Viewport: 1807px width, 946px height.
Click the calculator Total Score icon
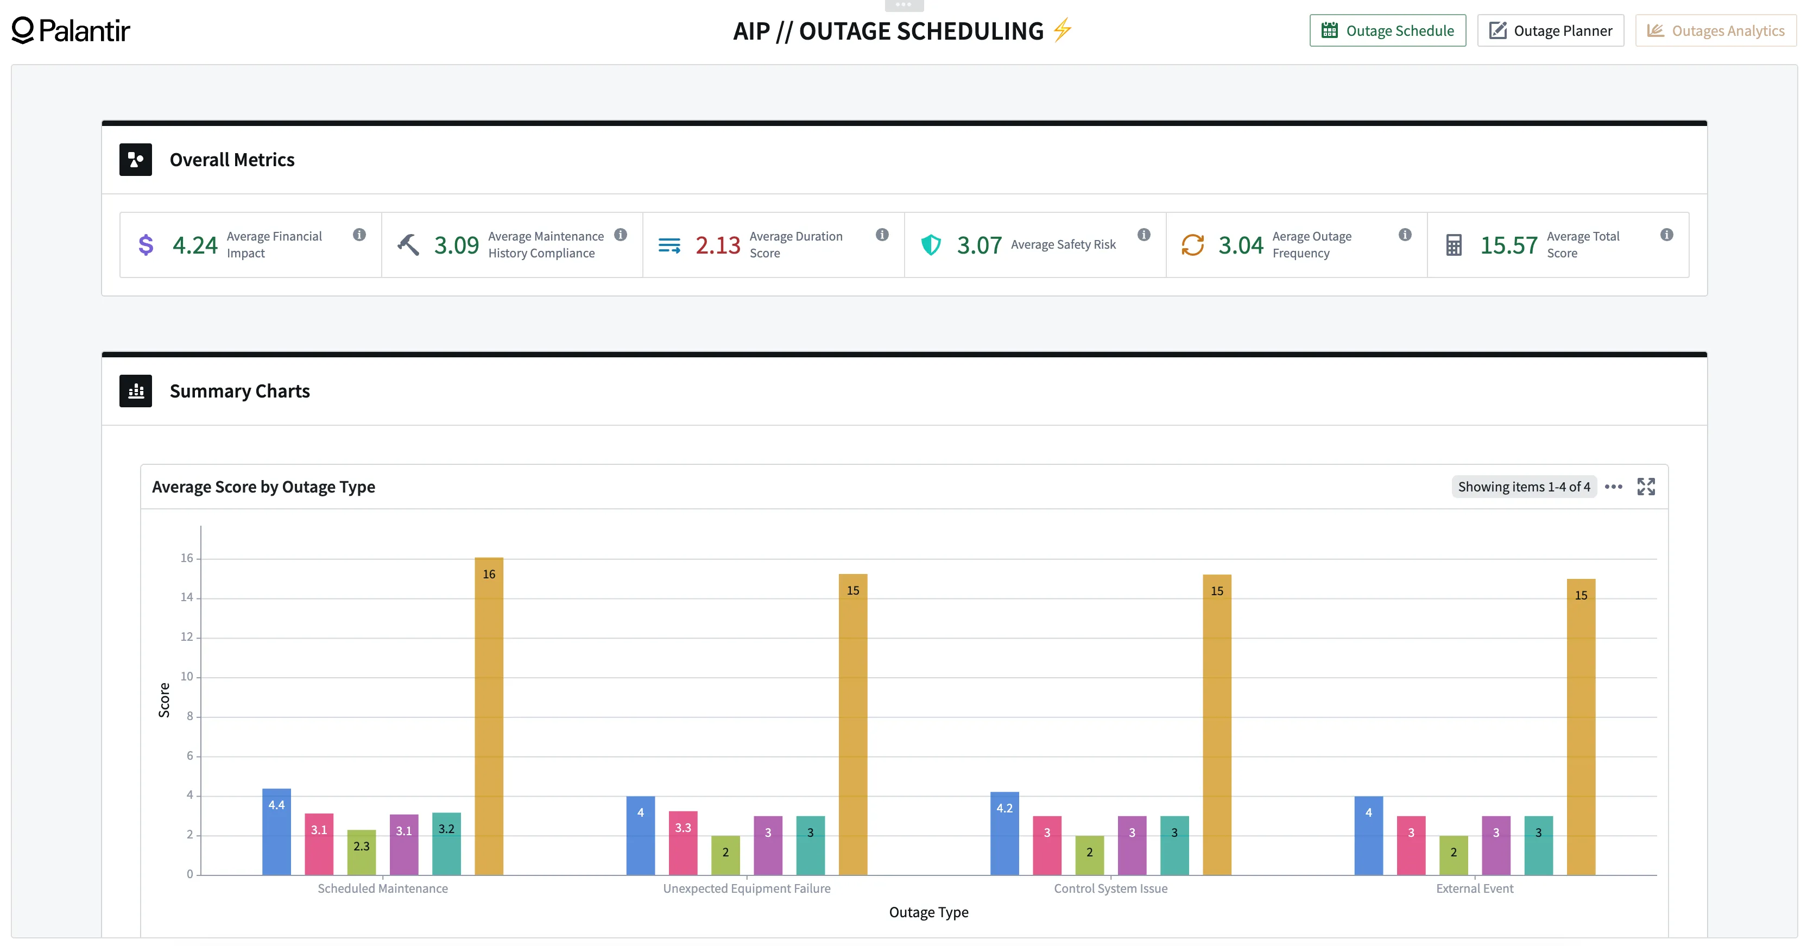click(1454, 244)
